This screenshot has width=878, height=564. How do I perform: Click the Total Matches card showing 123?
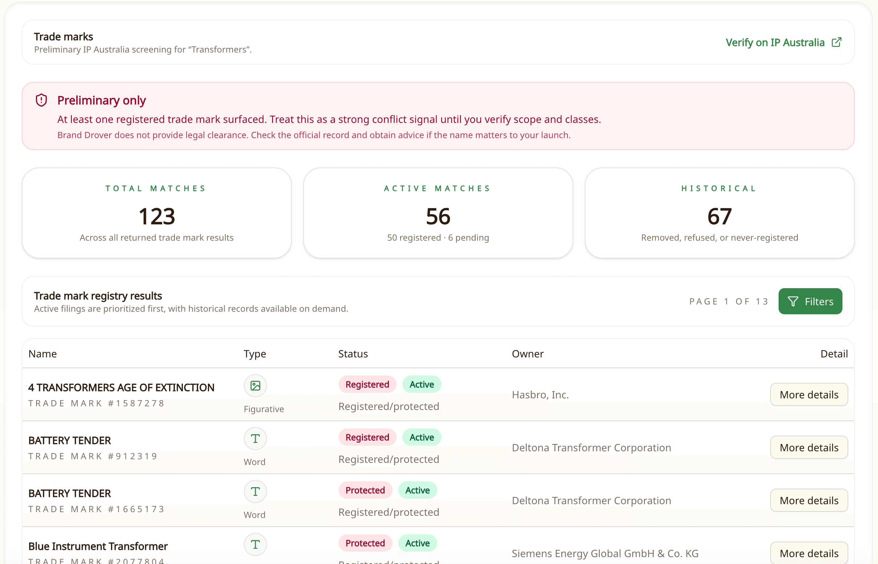coord(156,213)
